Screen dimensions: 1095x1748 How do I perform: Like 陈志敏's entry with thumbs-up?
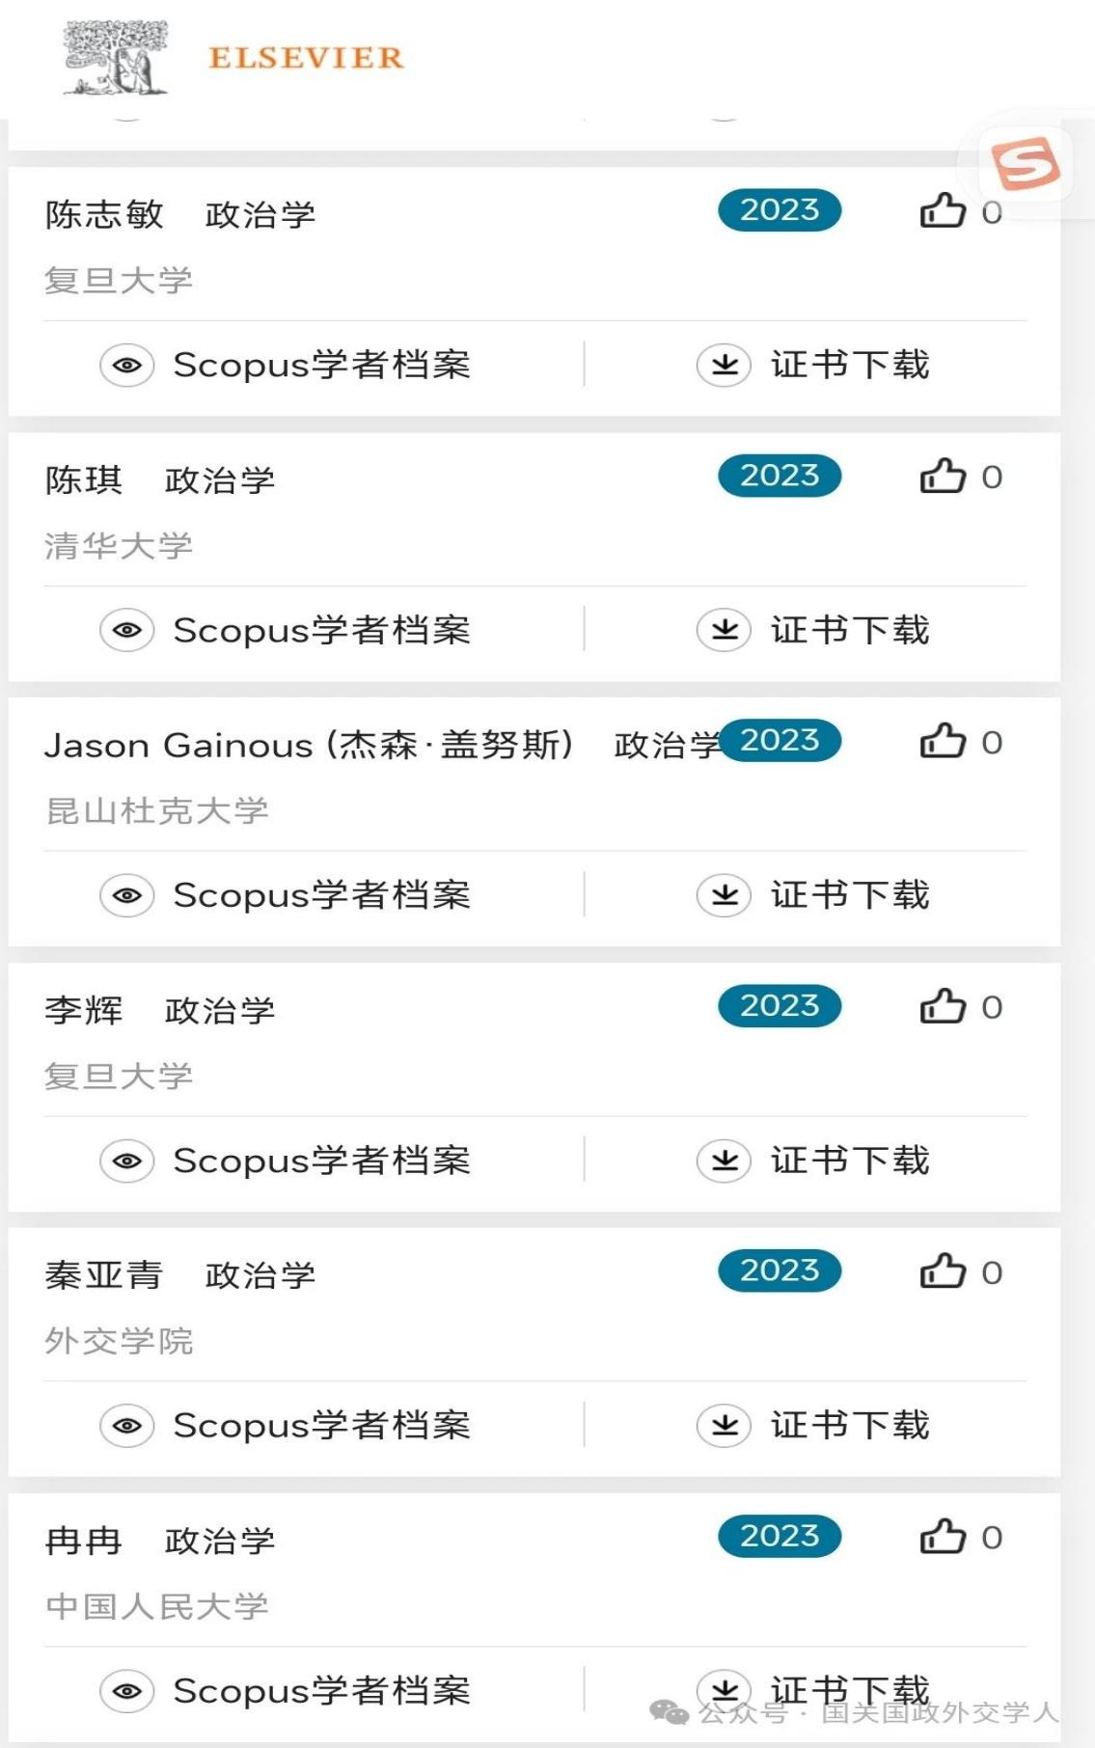coord(942,211)
